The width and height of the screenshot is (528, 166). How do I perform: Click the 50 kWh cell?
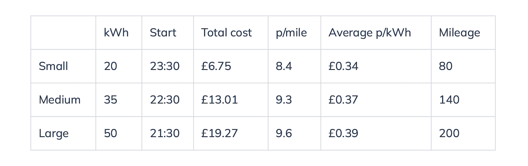111,133
